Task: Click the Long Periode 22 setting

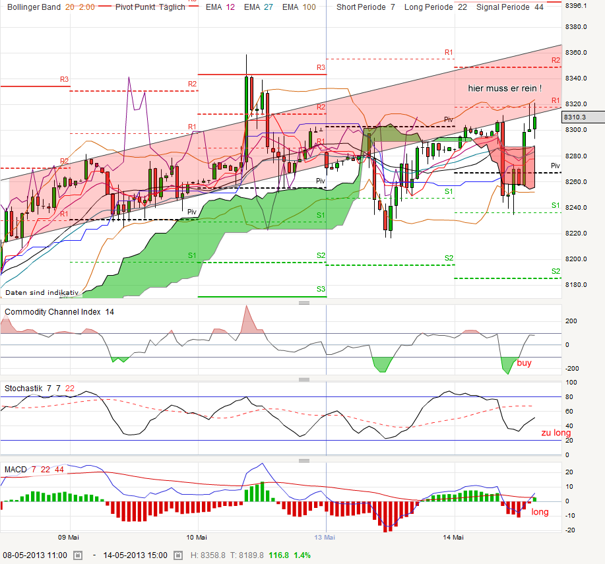Action: point(435,7)
